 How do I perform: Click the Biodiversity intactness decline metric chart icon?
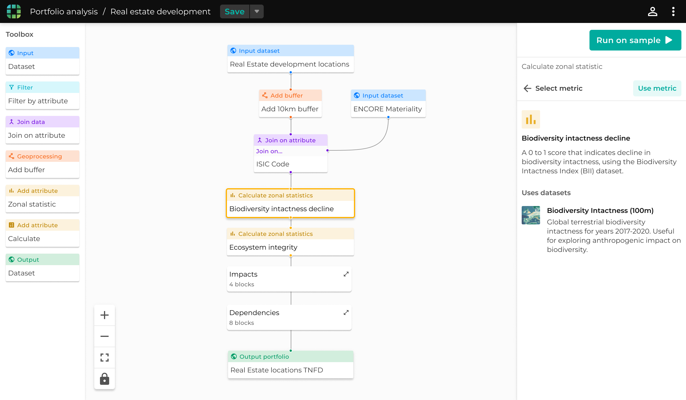[531, 119]
